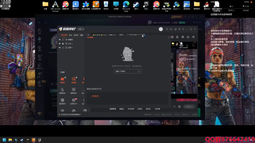
Task: Open File Explorer from taskbar
Action: tap(10, 140)
